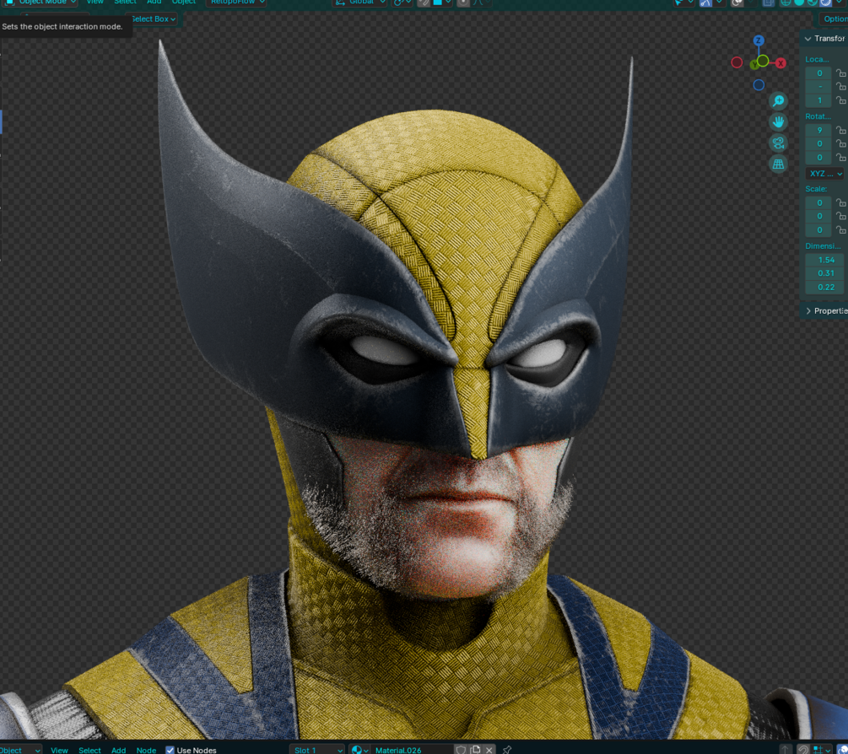Toggle the Location X lock
Screen dimensions: 848x754
[x=841, y=73]
